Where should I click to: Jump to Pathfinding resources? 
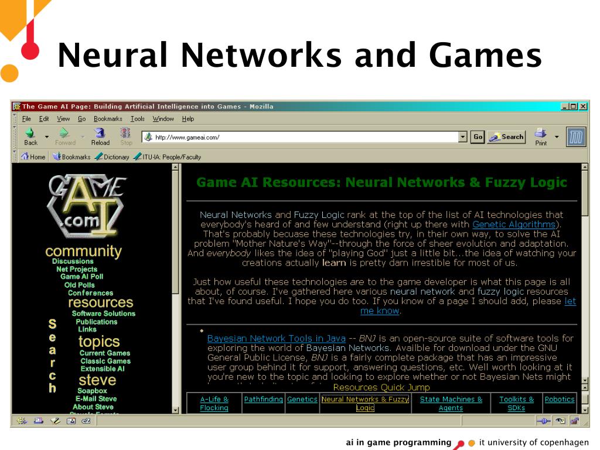click(263, 399)
